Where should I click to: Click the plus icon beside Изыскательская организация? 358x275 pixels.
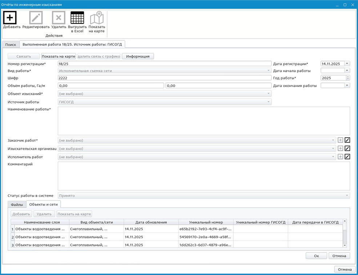click(x=340, y=149)
